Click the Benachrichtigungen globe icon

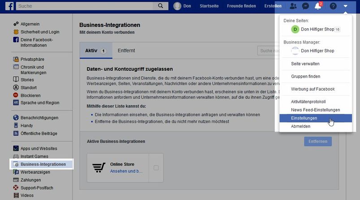16,117
